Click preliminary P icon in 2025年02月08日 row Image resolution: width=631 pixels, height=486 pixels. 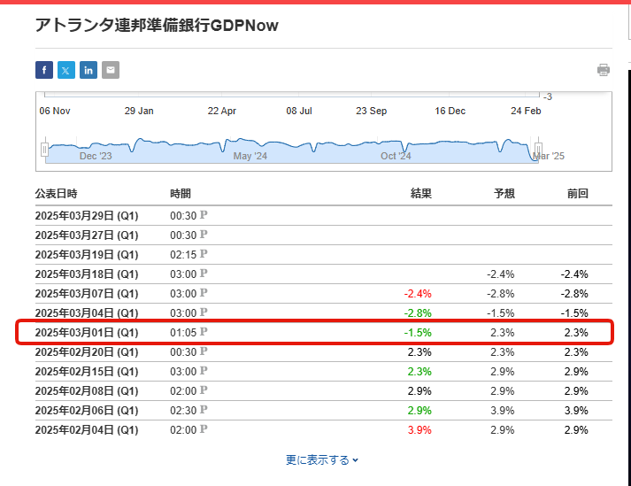point(204,390)
